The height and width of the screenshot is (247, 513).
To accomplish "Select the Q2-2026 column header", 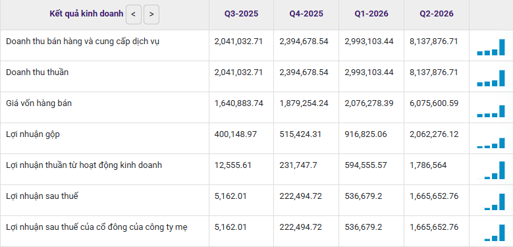I will coord(437,14).
